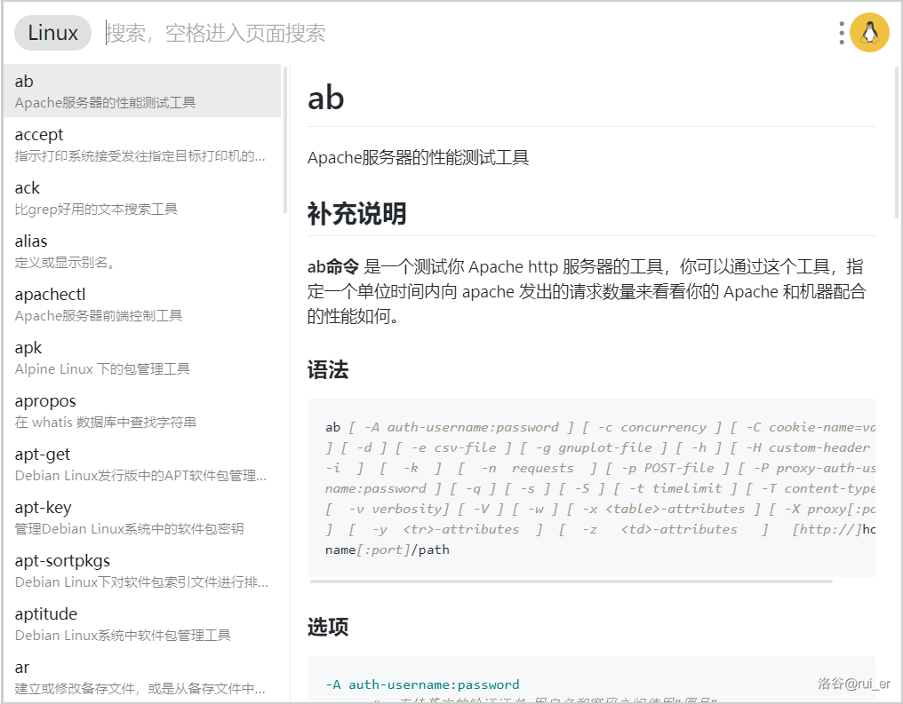The width and height of the screenshot is (903, 704).
Task: Click the syntax code block horizontal scrollbar
Action: [x=571, y=581]
